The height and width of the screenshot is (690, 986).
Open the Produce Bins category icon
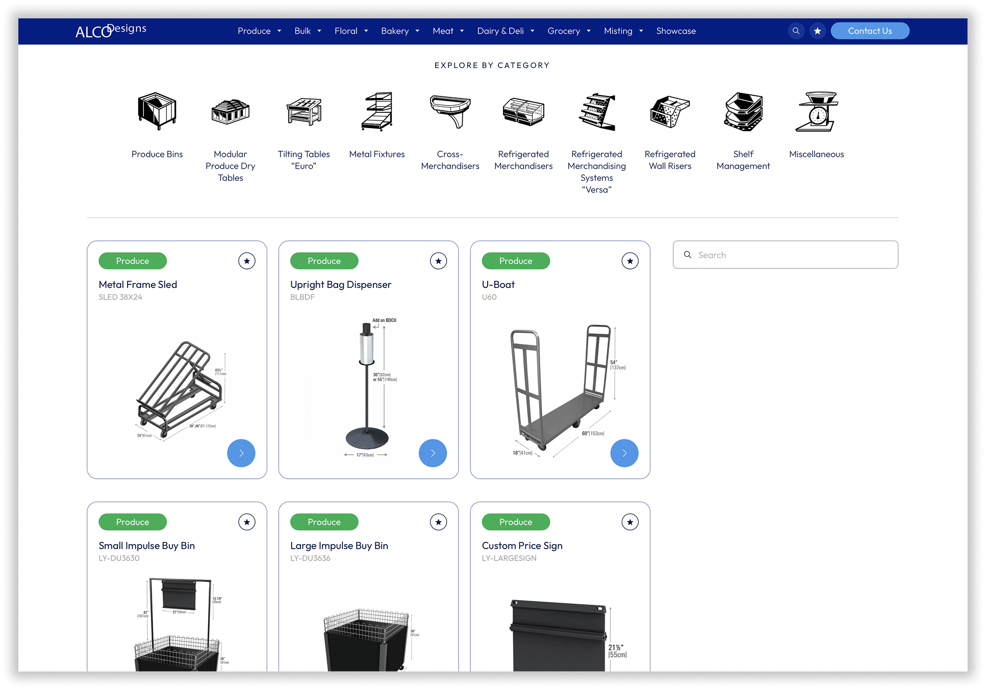[x=157, y=111]
